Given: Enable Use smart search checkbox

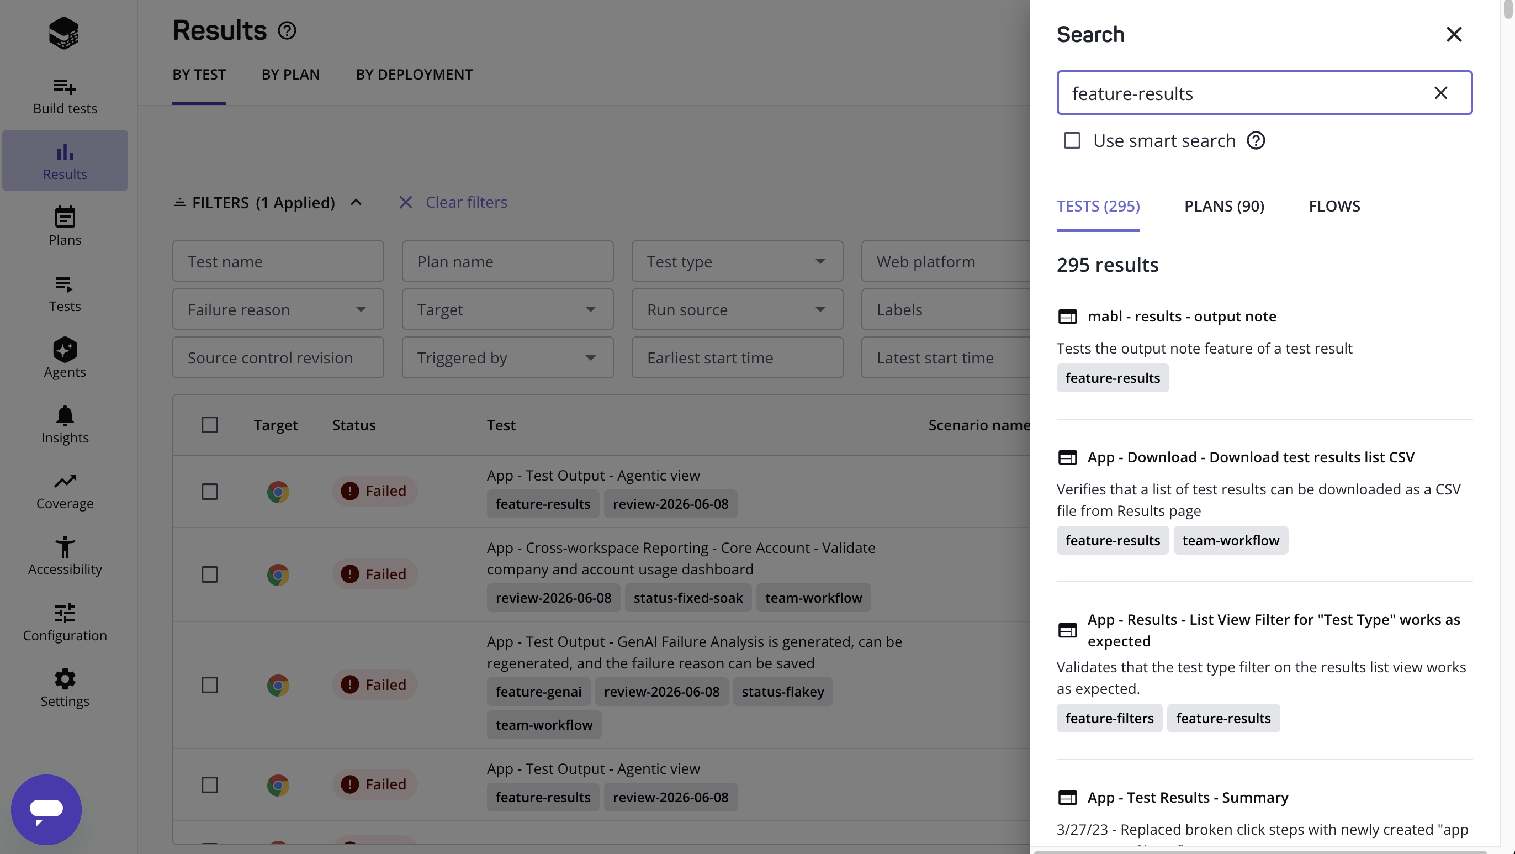Looking at the screenshot, I should 1072,141.
